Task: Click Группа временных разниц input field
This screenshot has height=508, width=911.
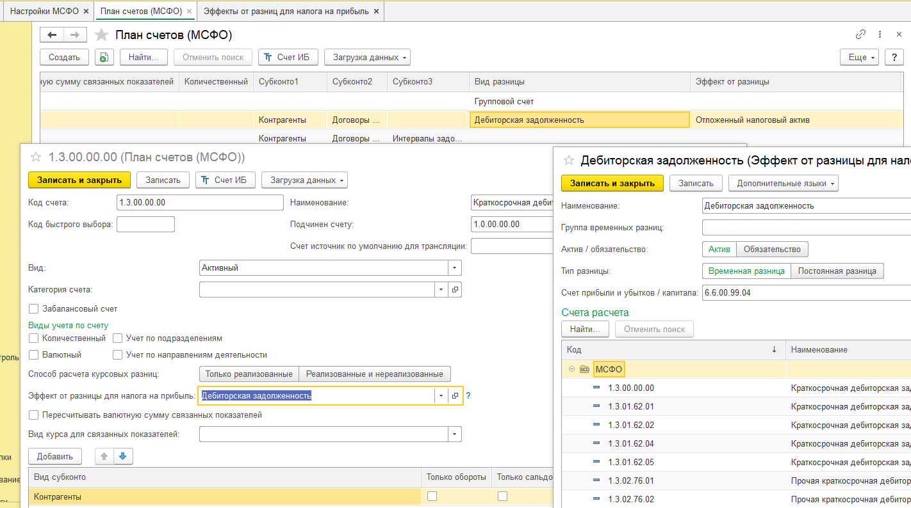Action: tap(807, 228)
